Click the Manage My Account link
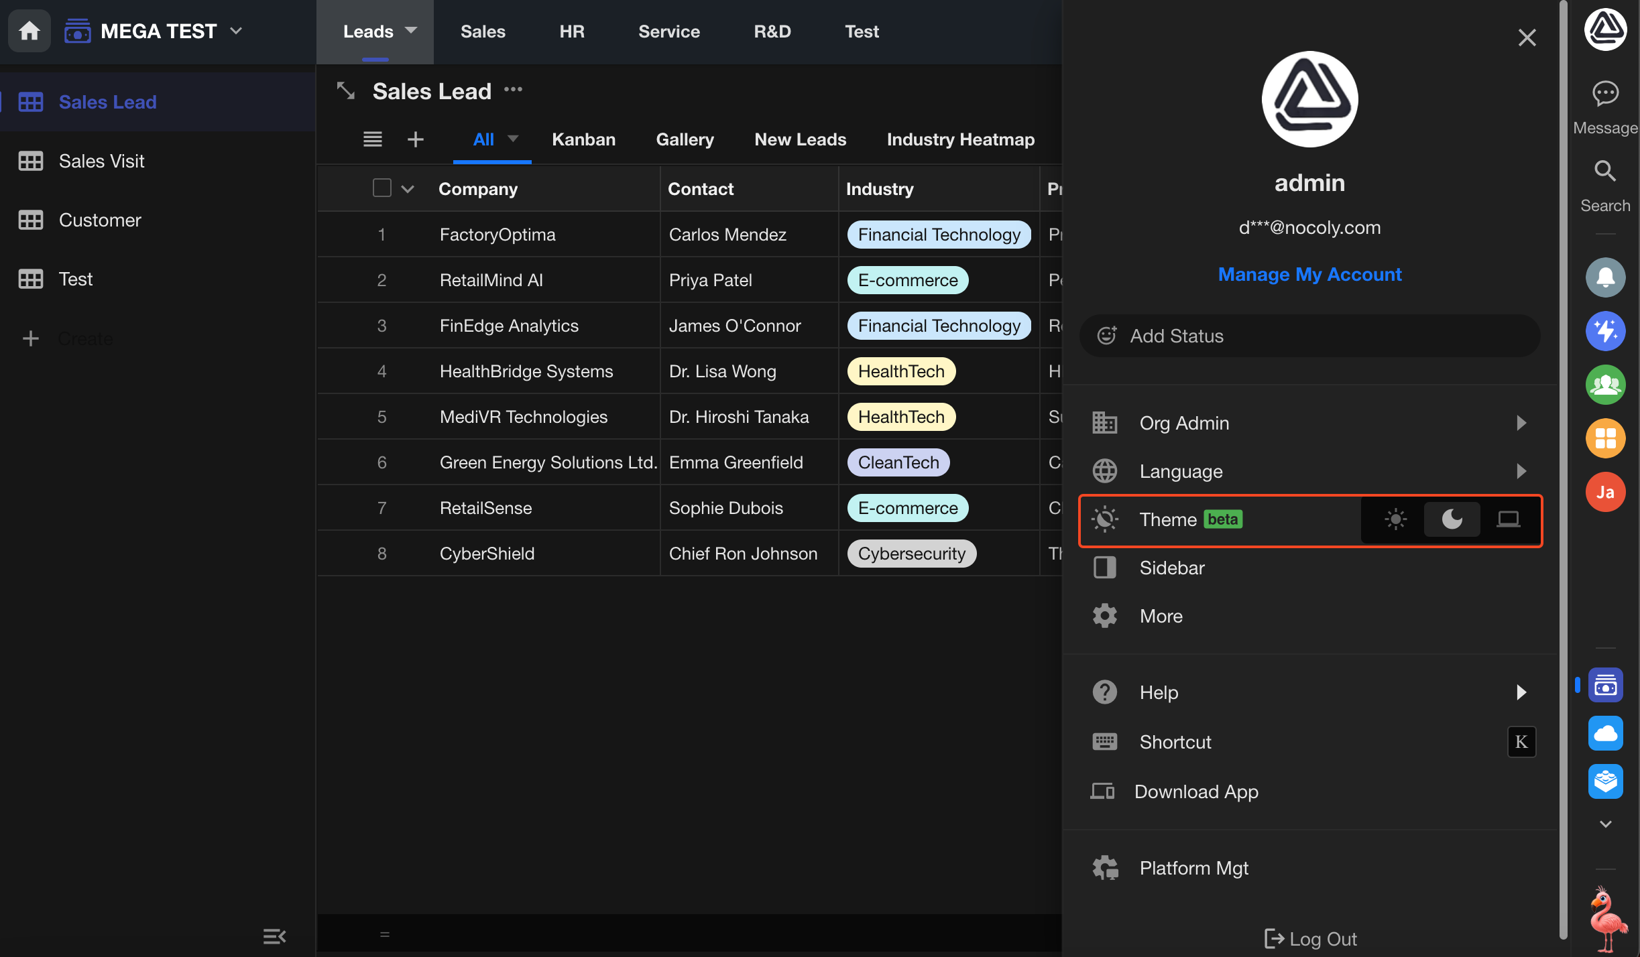The height and width of the screenshot is (957, 1640). (1309, 274)
